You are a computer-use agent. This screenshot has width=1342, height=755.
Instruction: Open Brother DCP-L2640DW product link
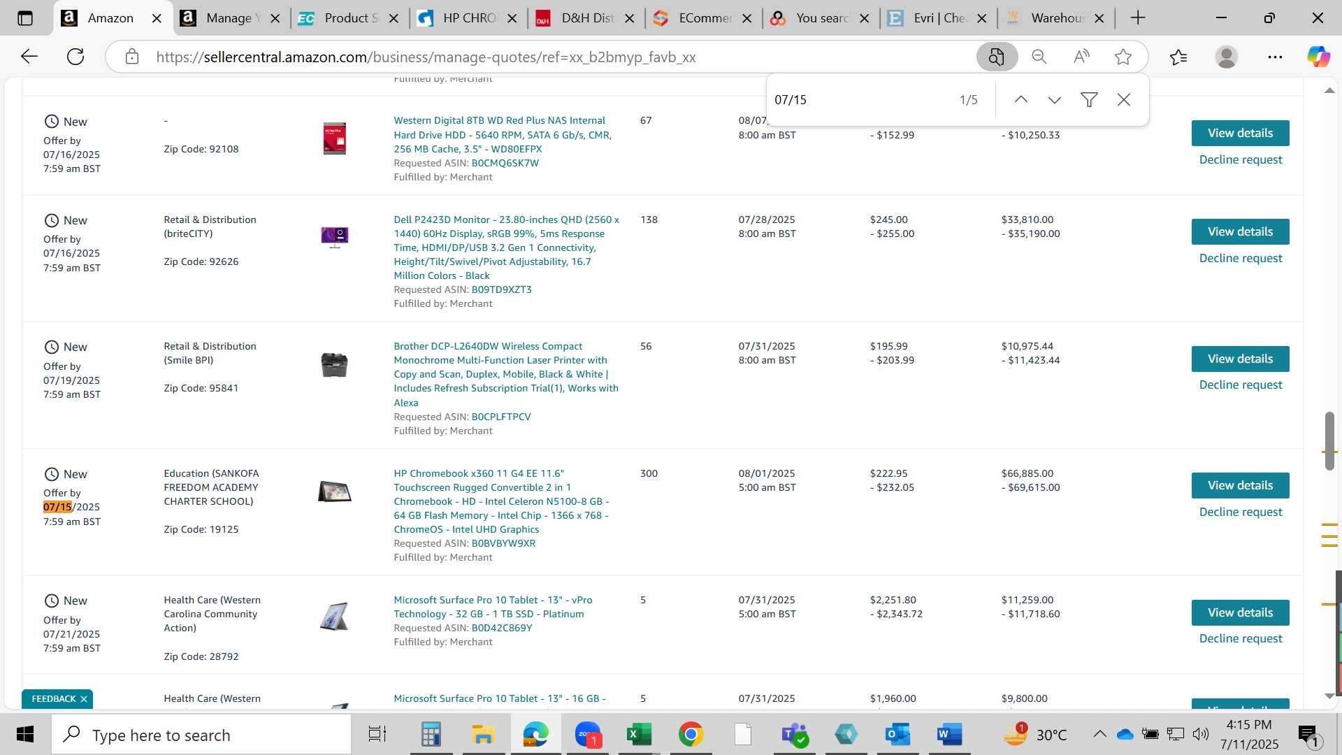[506, 374]
